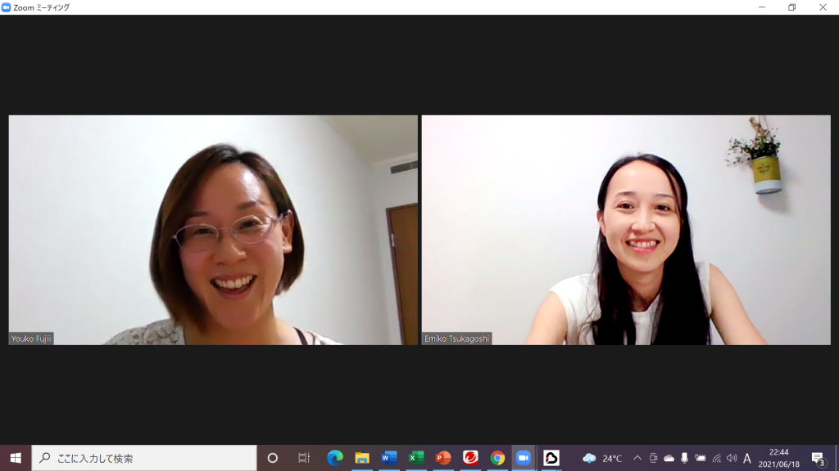
Task: Open Wi-Fi network settings icon
Action: pos(716,458)
